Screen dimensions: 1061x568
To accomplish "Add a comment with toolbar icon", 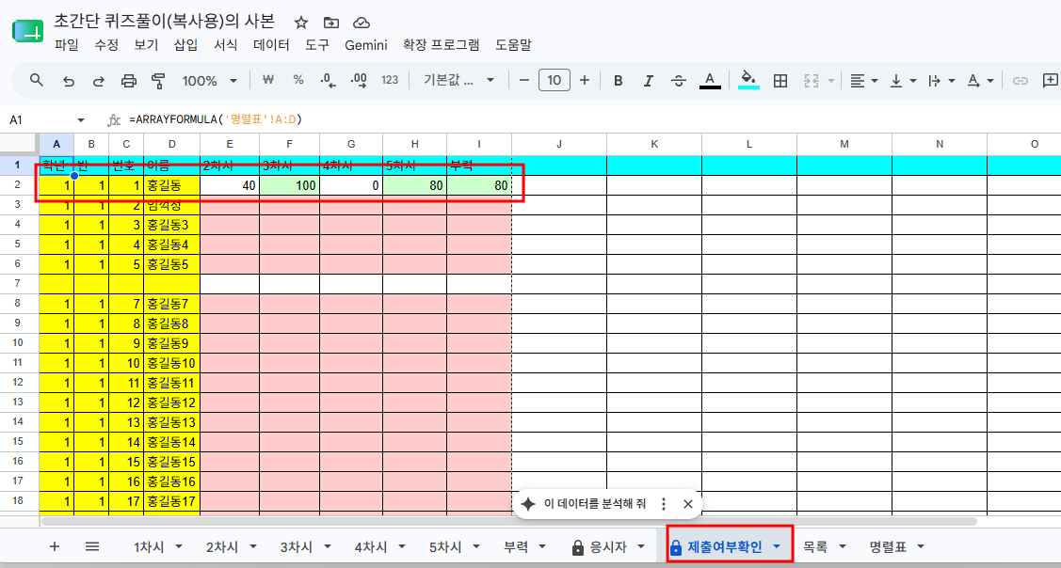I will [x=1051, y=81].
